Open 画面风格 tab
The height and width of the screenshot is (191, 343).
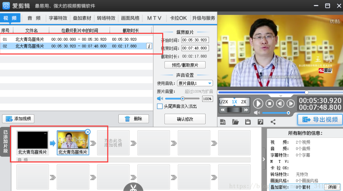point(130,18)
